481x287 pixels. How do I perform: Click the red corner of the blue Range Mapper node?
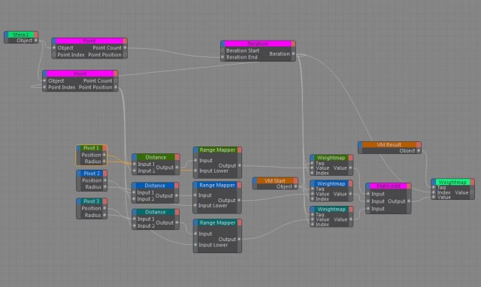[239, 186]
